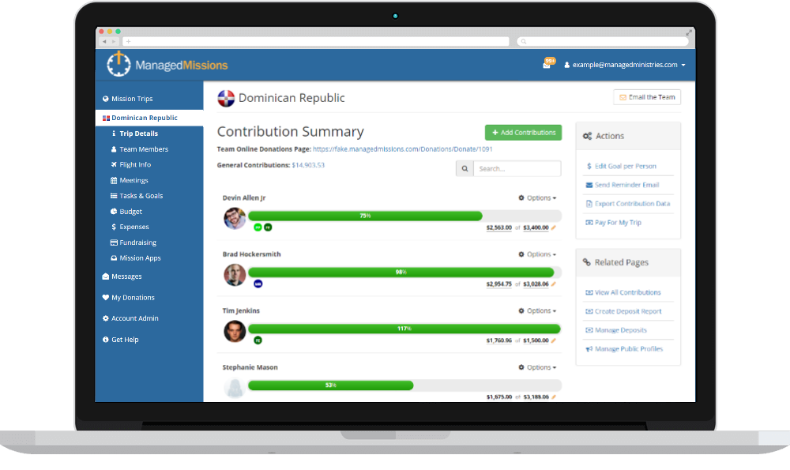790x470 pixels.
Task: Click Stephanie Mason's placeholder avatar
Action: point(235,388)
